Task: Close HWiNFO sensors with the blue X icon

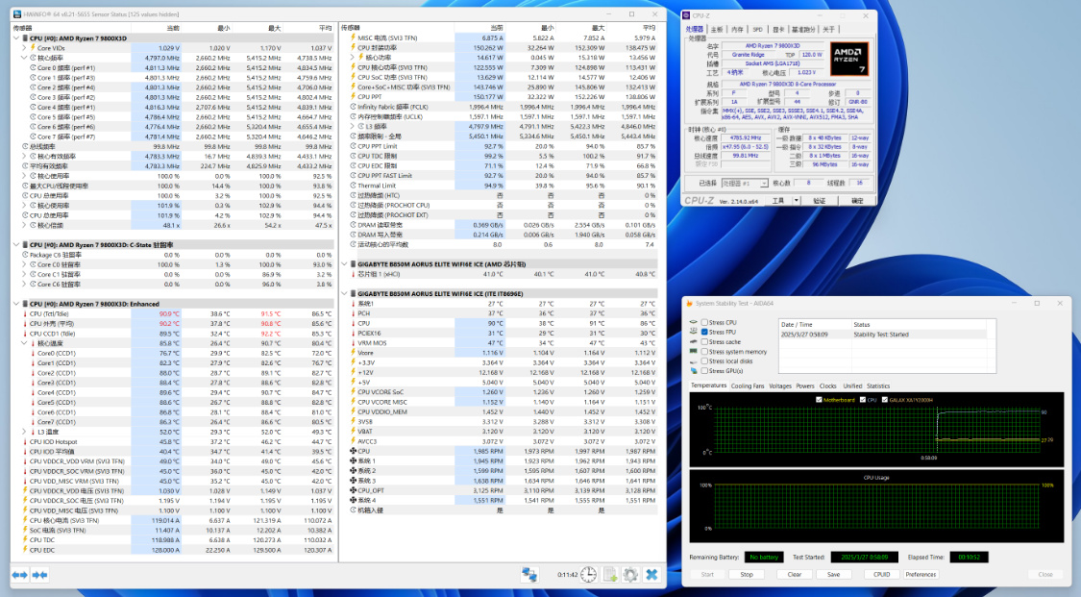Action: pos(651,574)
